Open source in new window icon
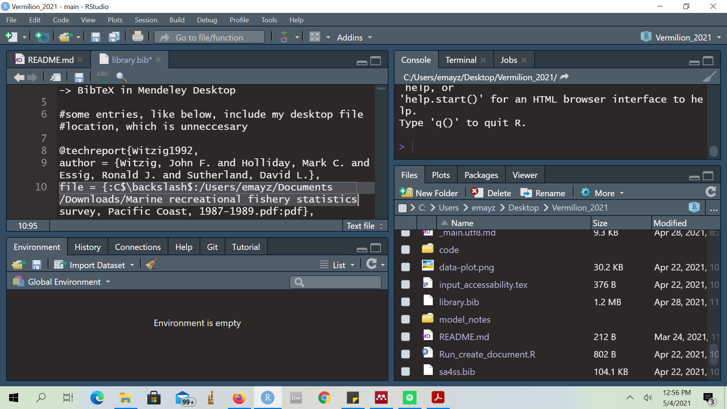 [55, 77]
